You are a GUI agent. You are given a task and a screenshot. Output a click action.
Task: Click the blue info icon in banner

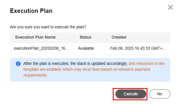click(18, 64)
